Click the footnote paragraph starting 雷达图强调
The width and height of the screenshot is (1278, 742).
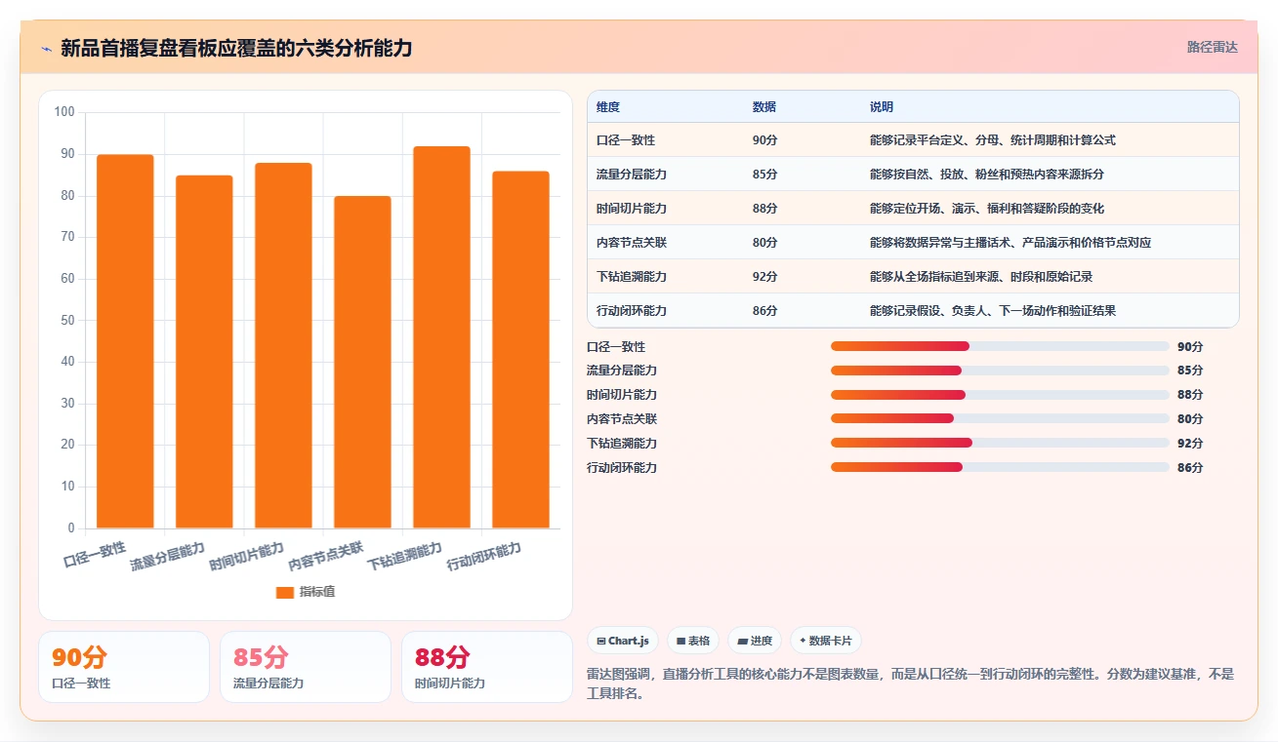[x=912, y=684]
